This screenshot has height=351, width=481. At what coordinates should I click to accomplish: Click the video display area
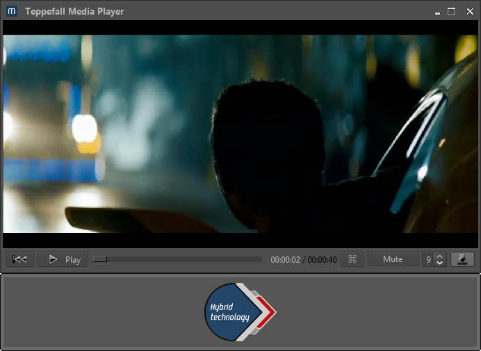241,134
